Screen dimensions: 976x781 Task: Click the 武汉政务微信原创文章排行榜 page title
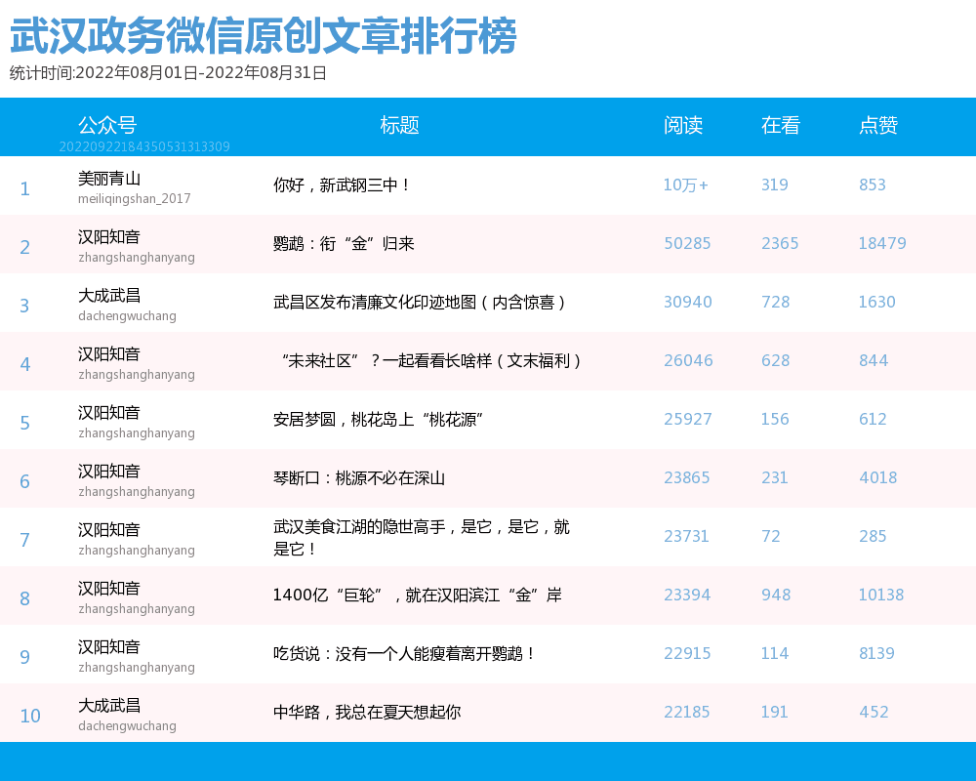(x=263, y=37)
